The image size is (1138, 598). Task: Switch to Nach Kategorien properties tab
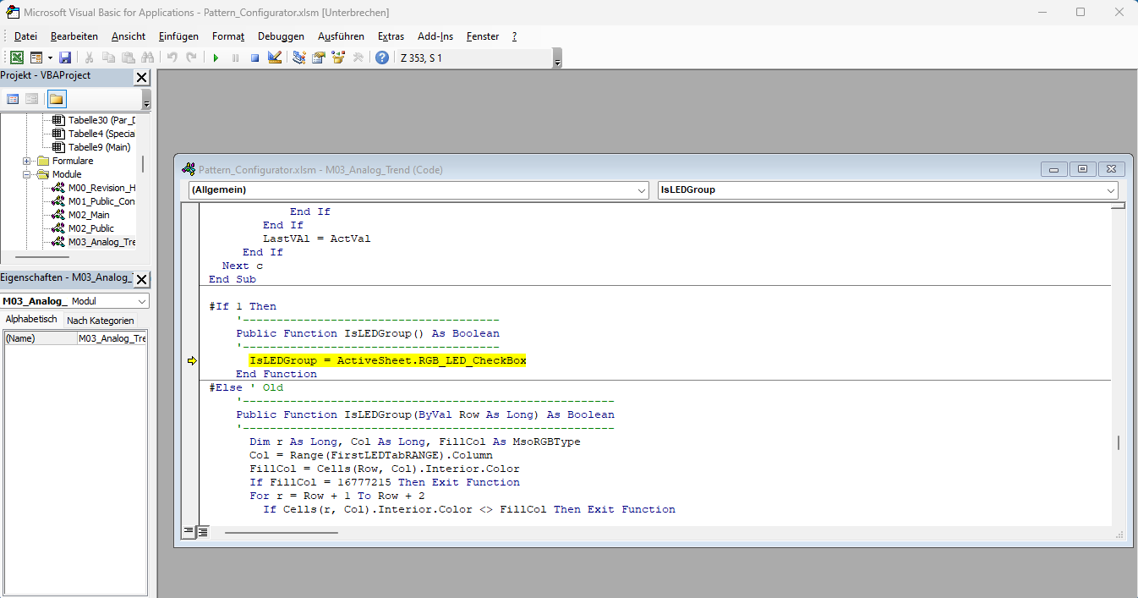click(100, 320)
